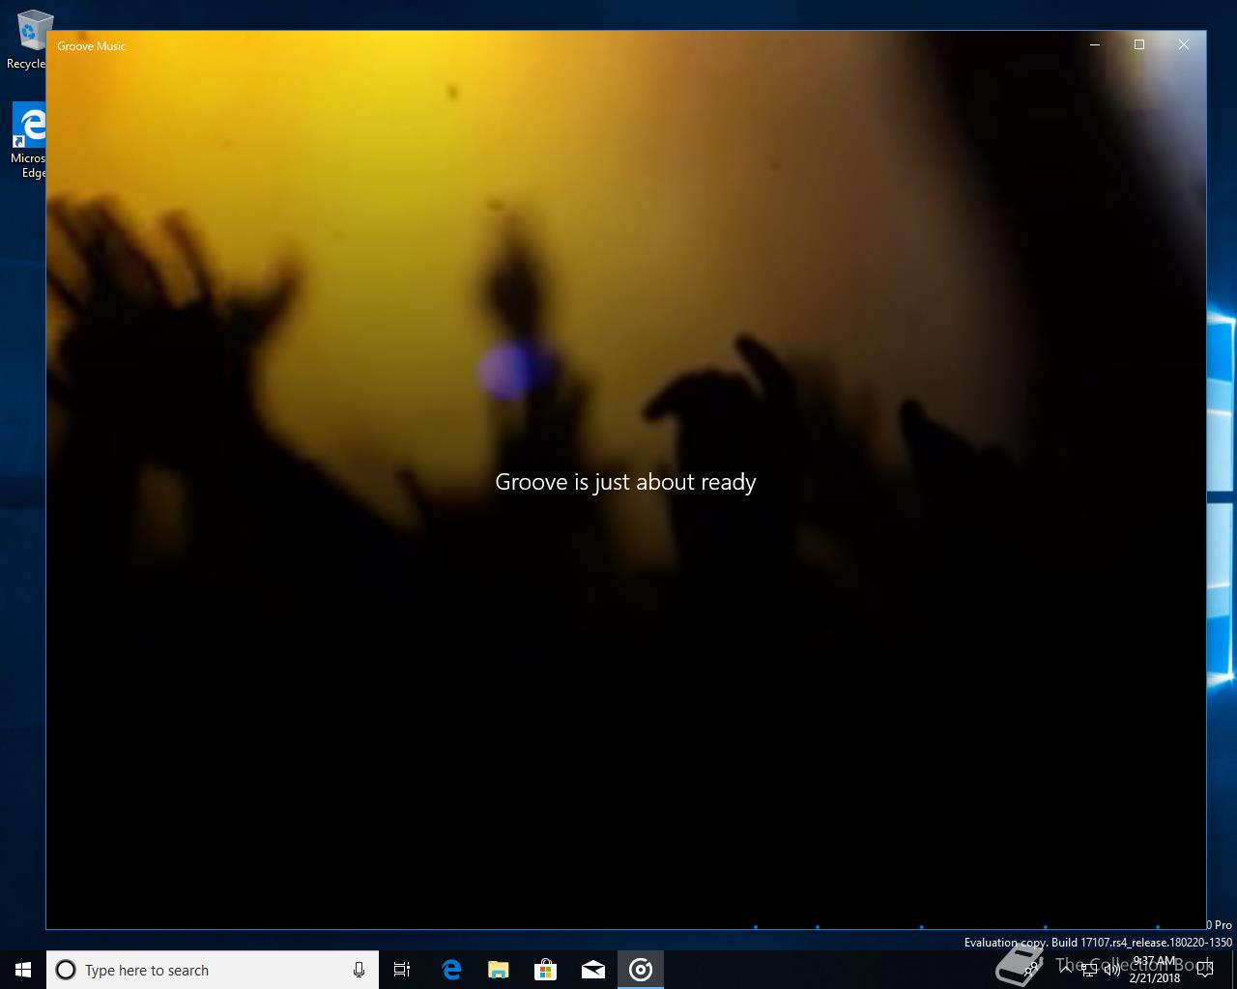Viewport: 1237px width, 989px height.
Task: Open Task View from the taskbar
Action: (402, 970)
